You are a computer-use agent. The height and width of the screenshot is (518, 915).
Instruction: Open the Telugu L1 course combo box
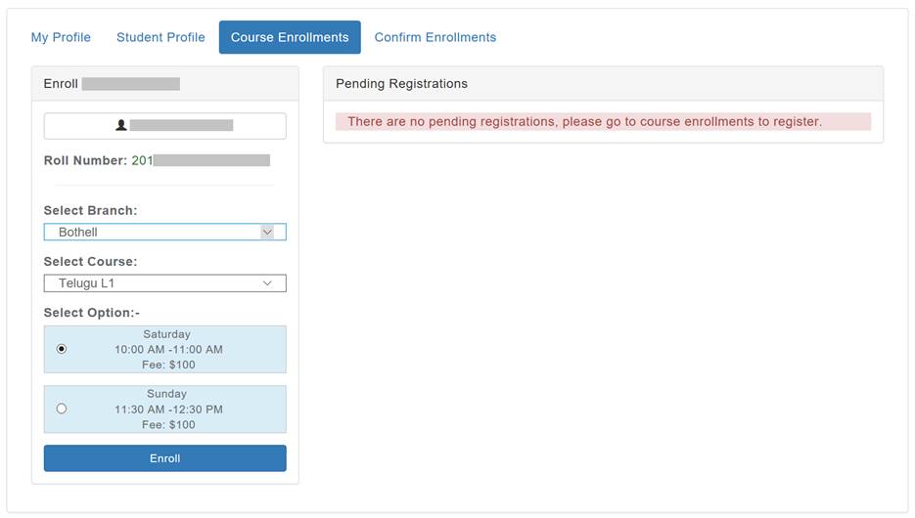165,283
